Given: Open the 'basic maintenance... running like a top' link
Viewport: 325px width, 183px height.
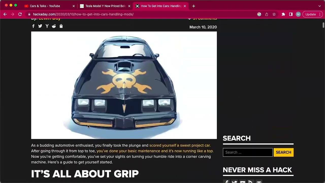Looking at the screenshot, I should click(x=155, y=151).
